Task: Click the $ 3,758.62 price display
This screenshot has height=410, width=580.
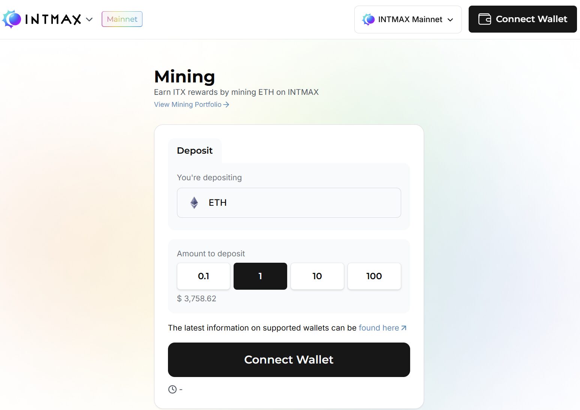Action: 196,298
